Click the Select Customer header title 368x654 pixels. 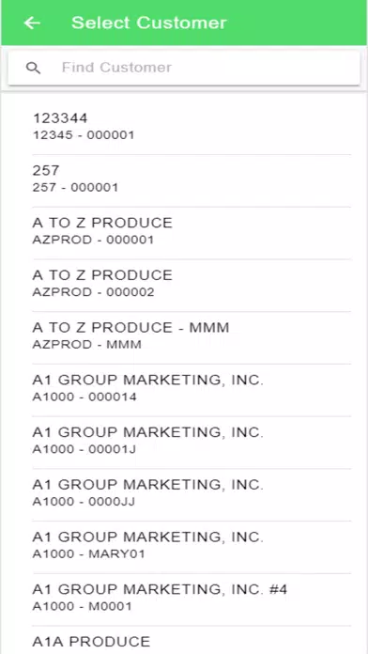pyautogui.click(x=148, y=23)
